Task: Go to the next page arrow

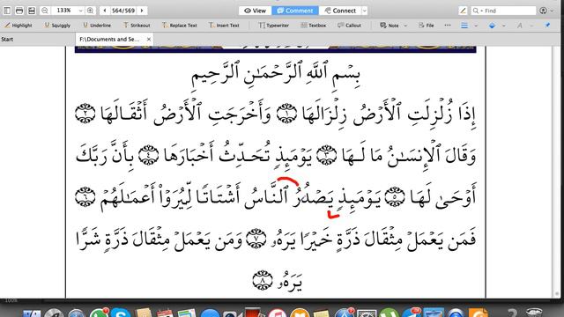Action: (142, 11)
